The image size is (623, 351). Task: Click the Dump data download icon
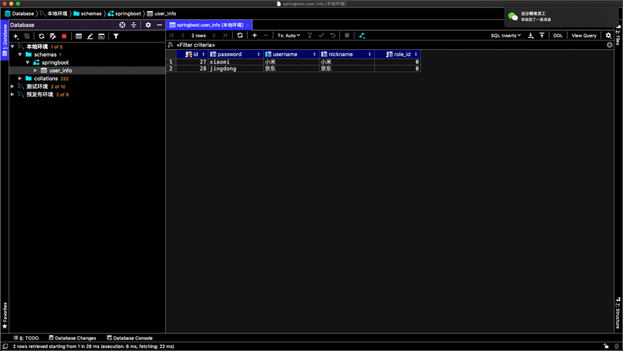click(x=531, y=35)
